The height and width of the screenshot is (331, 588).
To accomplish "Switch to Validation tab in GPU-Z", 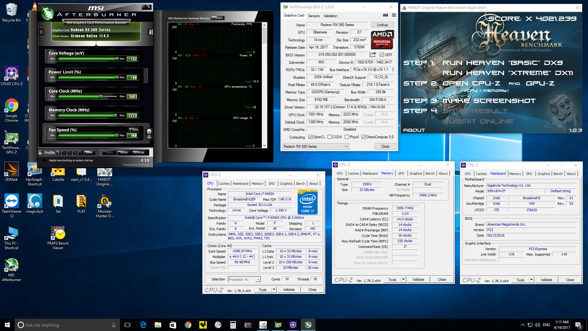I will tap(330, 16).
